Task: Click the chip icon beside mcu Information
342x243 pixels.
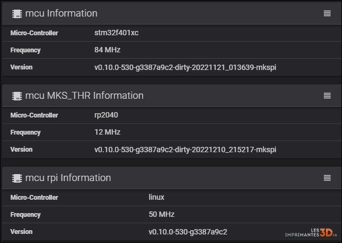Action: 17,13
